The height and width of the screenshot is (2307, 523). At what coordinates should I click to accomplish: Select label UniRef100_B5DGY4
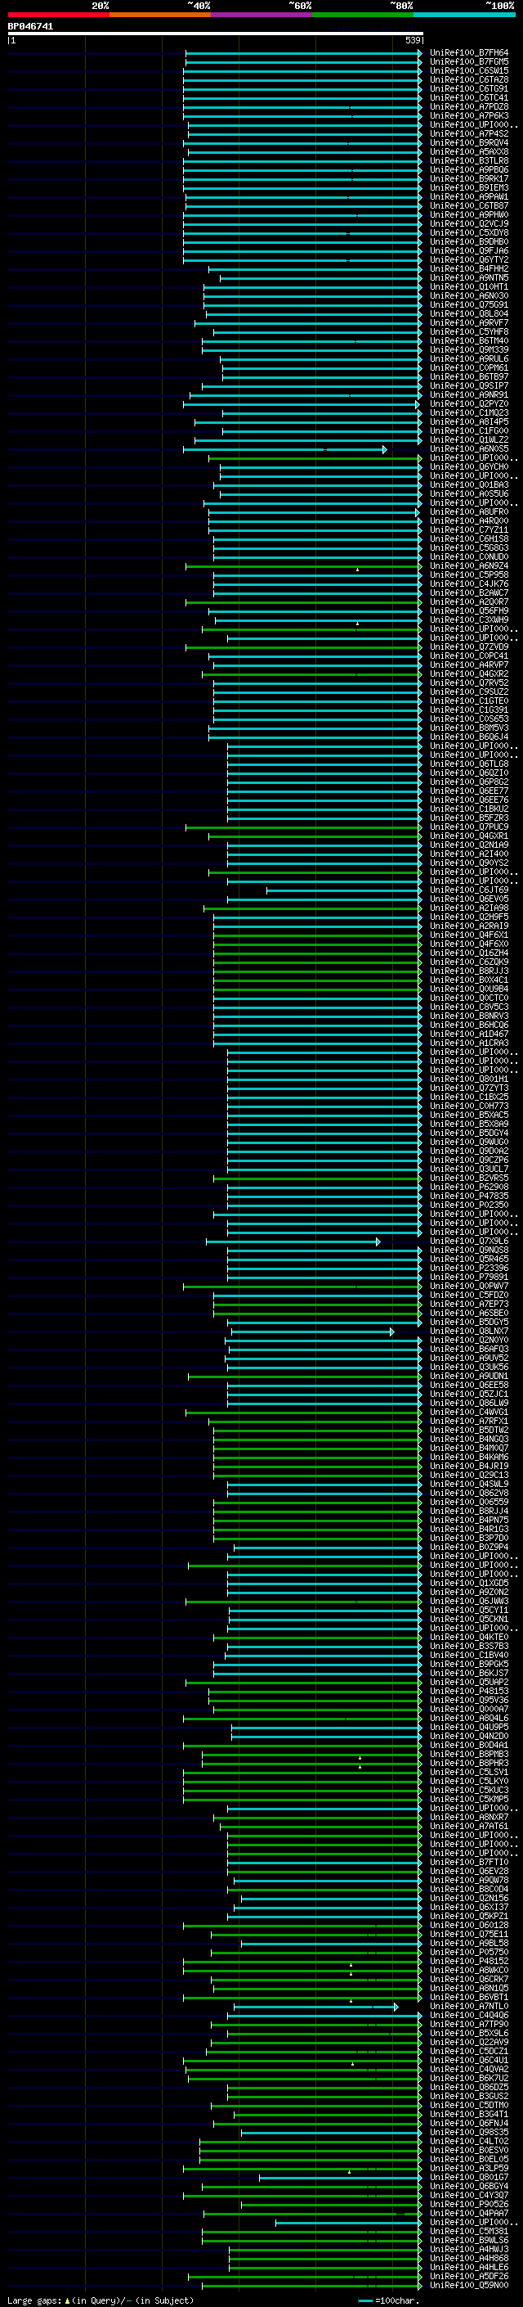click(x=468, y=1133)
